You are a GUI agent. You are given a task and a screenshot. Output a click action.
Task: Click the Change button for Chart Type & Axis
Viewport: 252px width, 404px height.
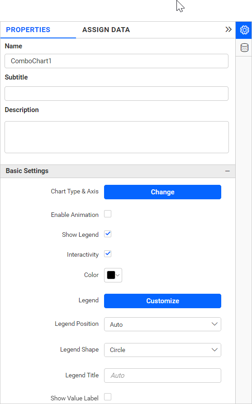point(162,192)
